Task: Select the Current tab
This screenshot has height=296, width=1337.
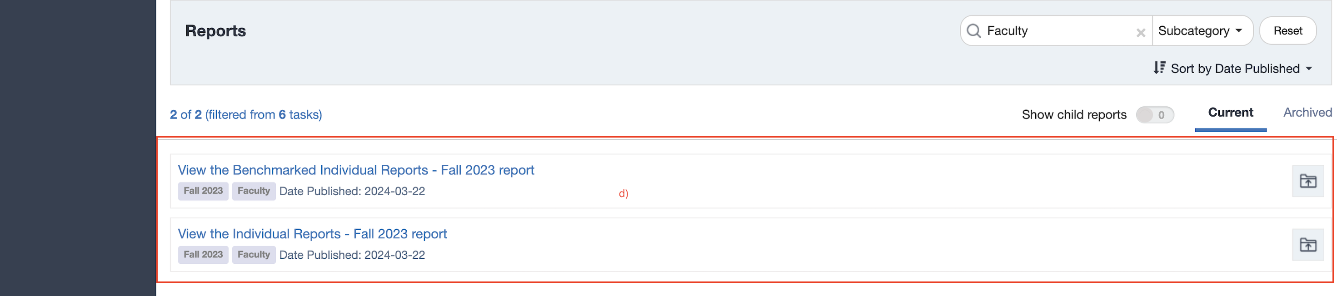Action: click(x=1230, y=113)
